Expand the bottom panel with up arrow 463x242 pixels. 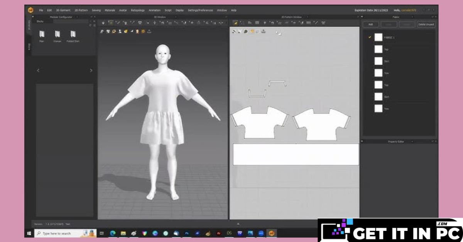point(238,223)
